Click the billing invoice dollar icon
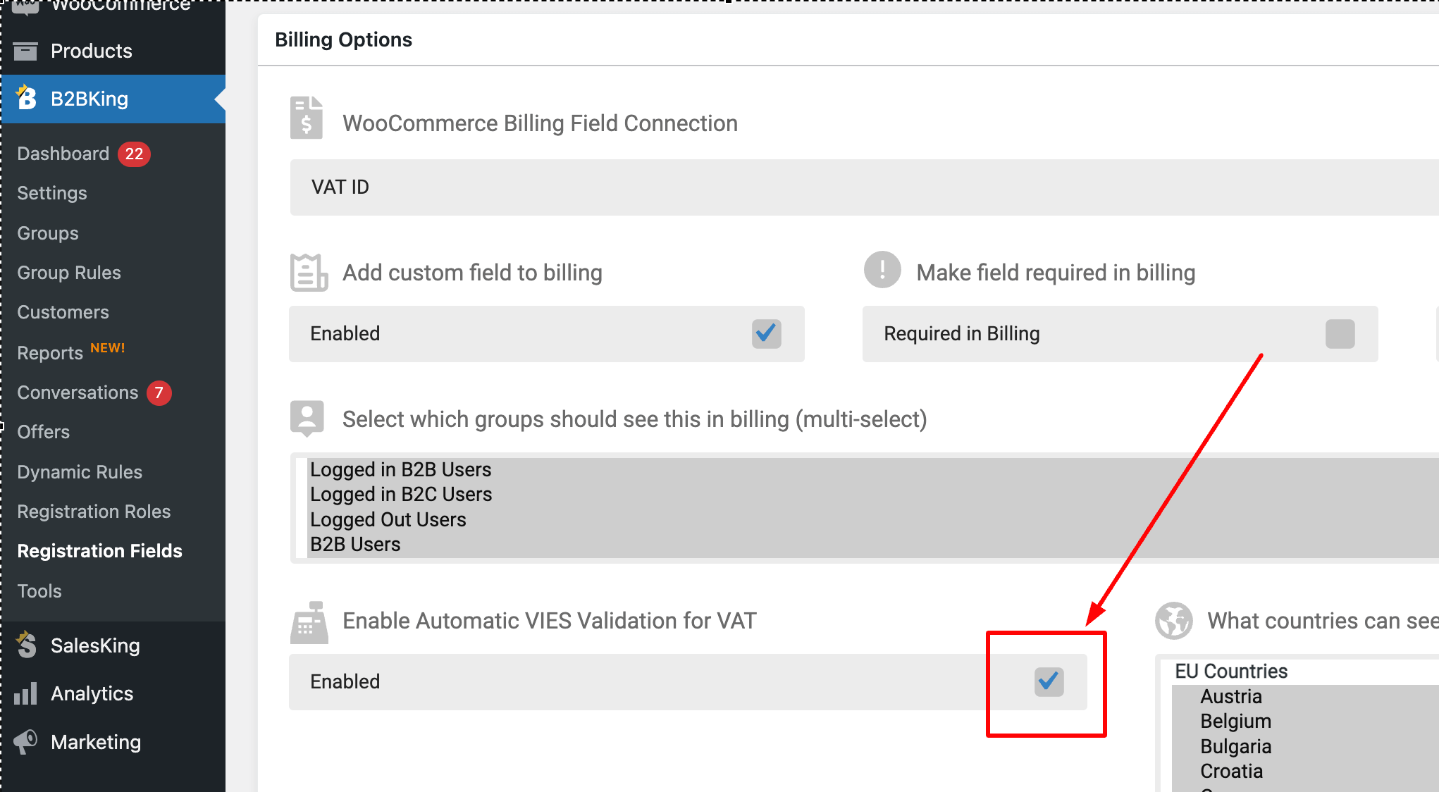This screenshot has width=1439, height=792. point(307,118)
